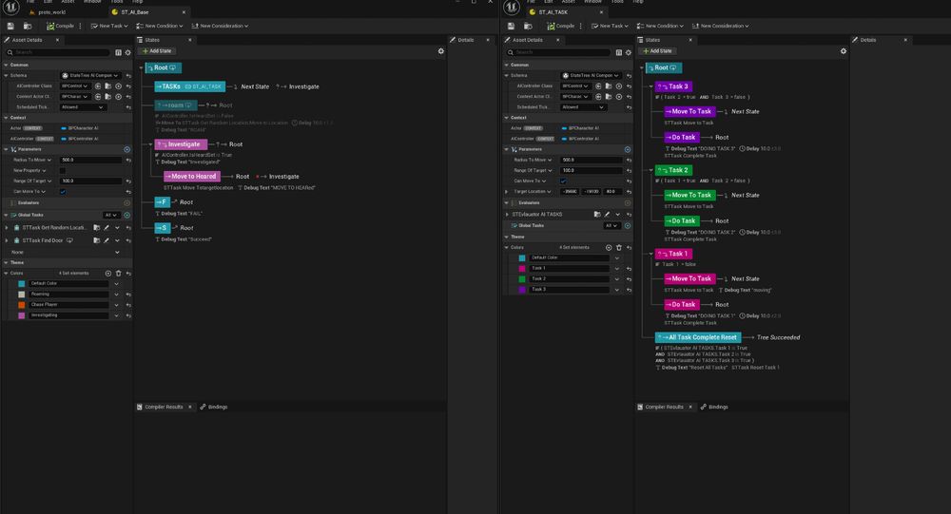Open Asset Details settings gear in the right window
Screen dimensions: 951x514
(x=628, y=53)
